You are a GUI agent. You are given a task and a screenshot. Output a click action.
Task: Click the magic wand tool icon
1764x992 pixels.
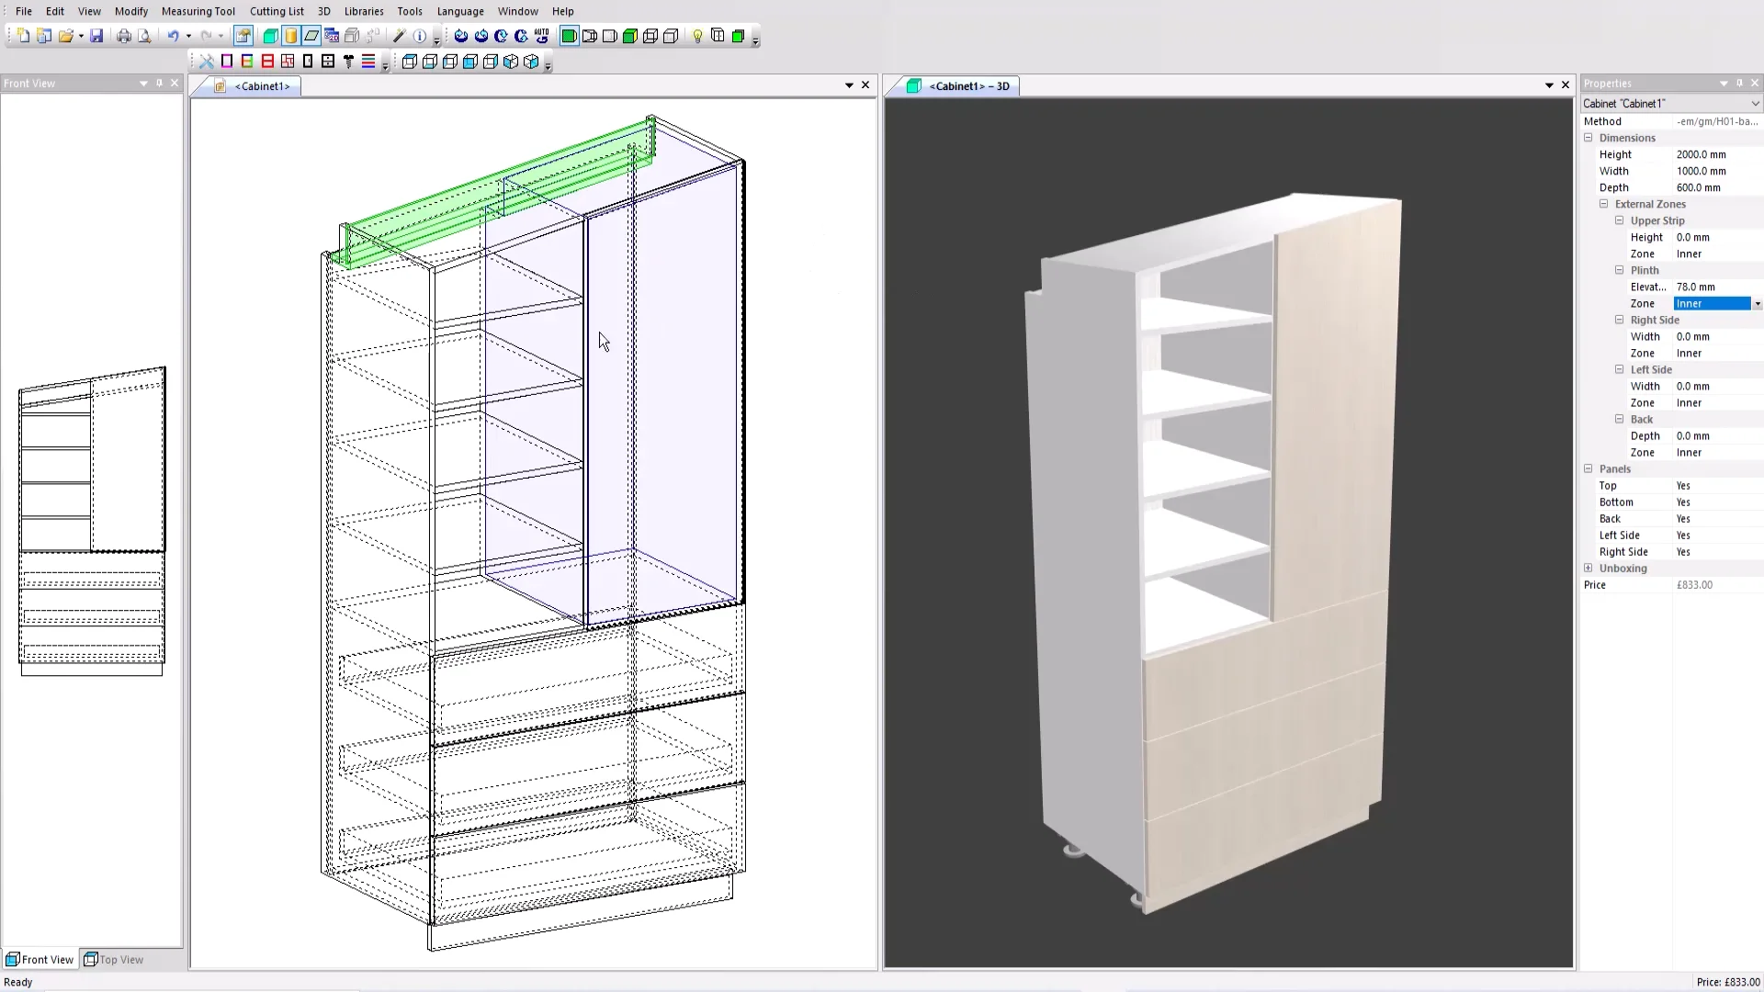point(399,36)
